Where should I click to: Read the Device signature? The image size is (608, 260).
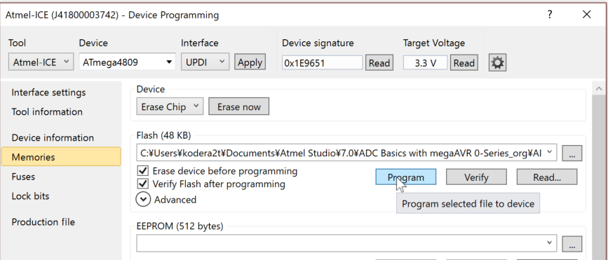coord(379,63)
